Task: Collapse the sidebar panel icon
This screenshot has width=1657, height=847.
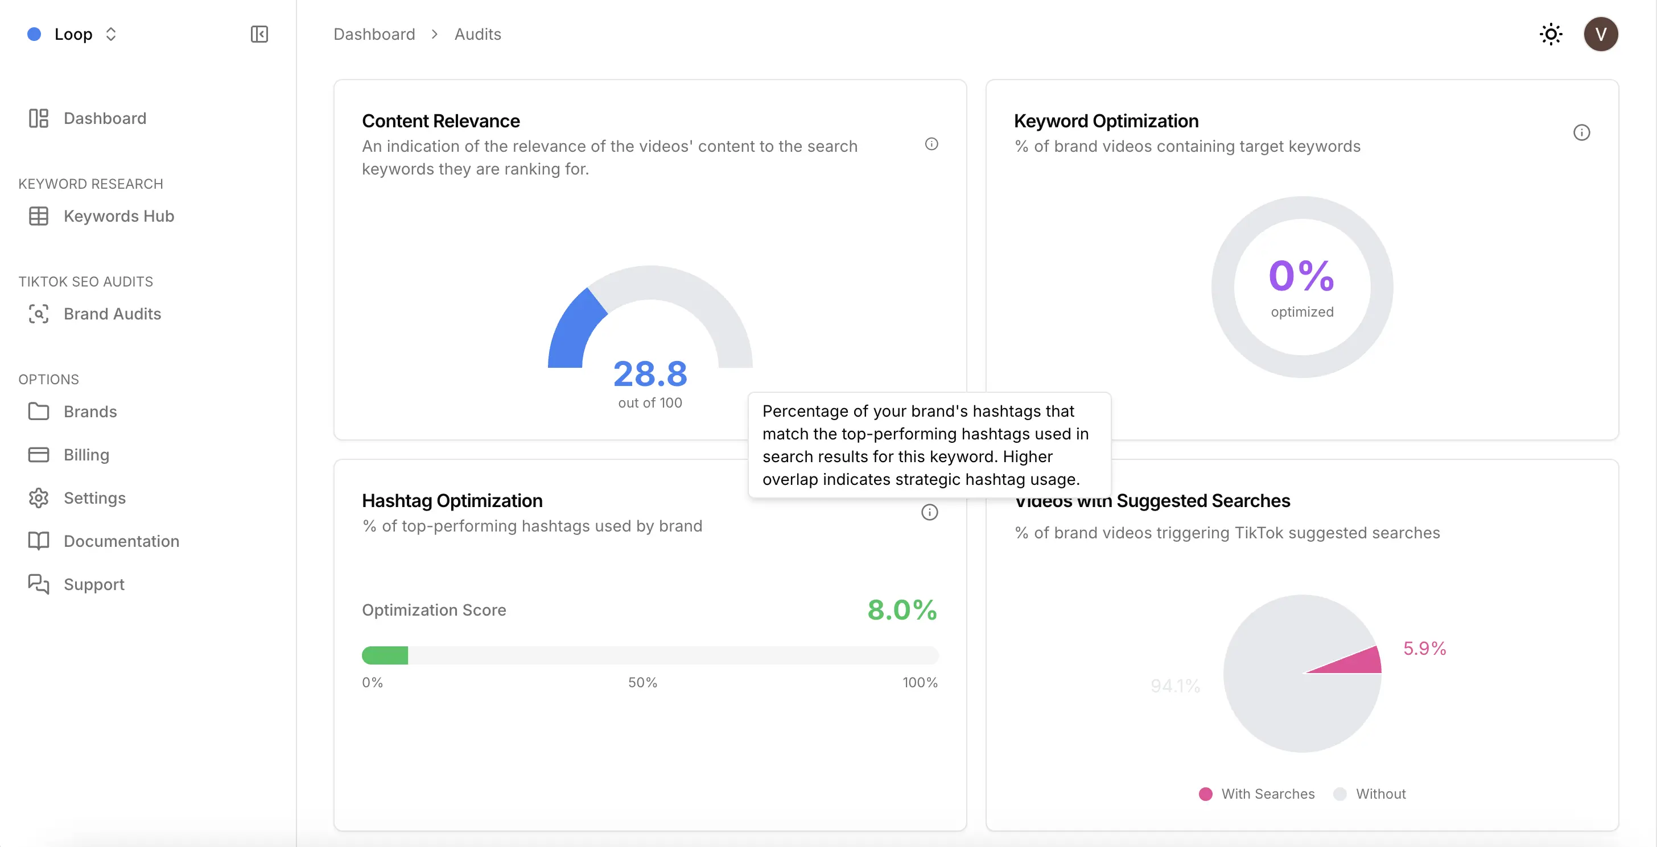Action: click(x=259, y=34)
